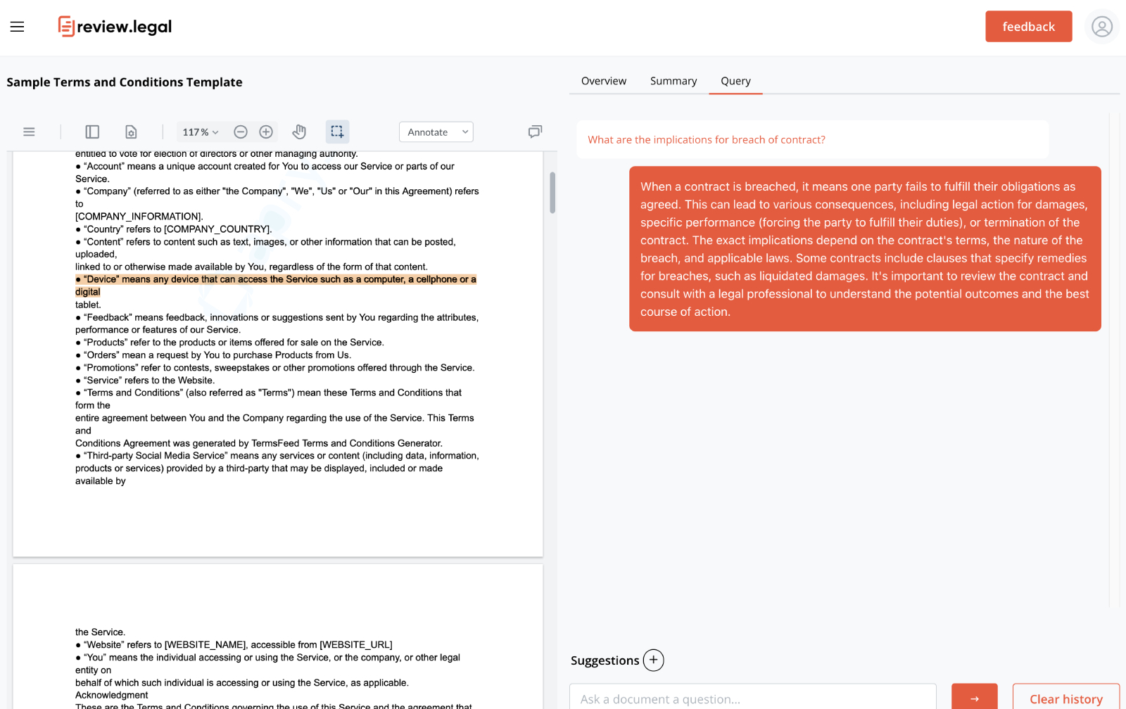The height and width of the screenshot is (709, 1126).
Task: Zoom in with the plus icon
Action: pyautogui.click(x=266, y=132)
